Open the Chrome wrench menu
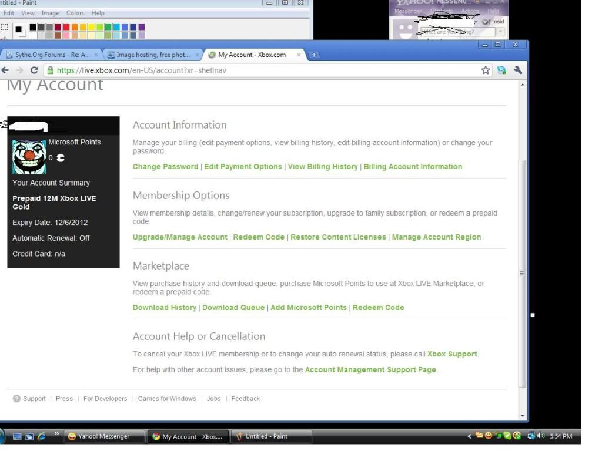The width and height of the screenshot is (602, 451). pos(518,70)
